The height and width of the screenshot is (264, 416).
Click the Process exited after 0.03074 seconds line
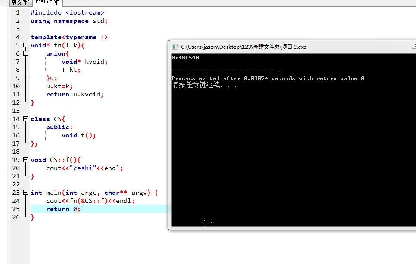coord(268,78)
